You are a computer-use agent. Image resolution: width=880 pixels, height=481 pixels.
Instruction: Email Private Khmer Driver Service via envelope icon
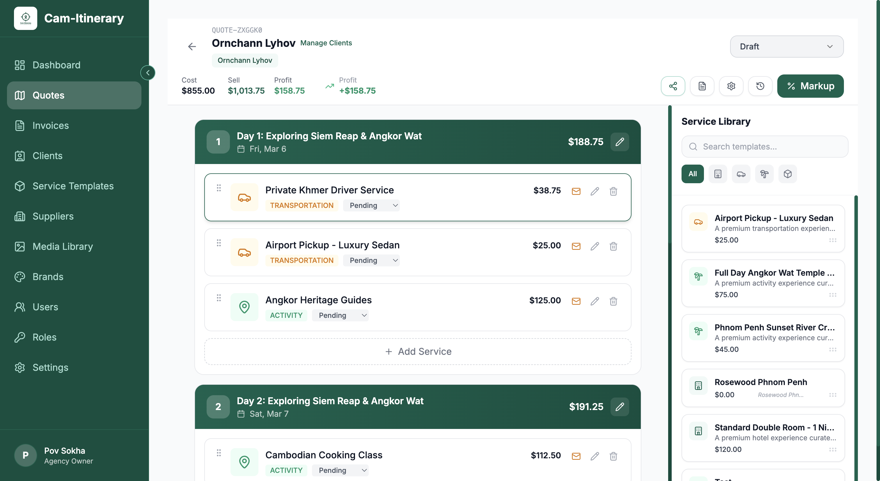tap(576, 191)
